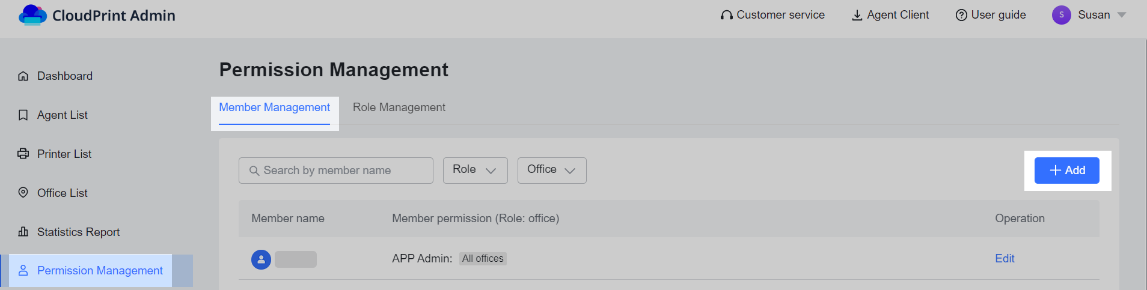Open Statistics Report in the sidebar
The image size is (1147, 290).
[x=78, y=232]
